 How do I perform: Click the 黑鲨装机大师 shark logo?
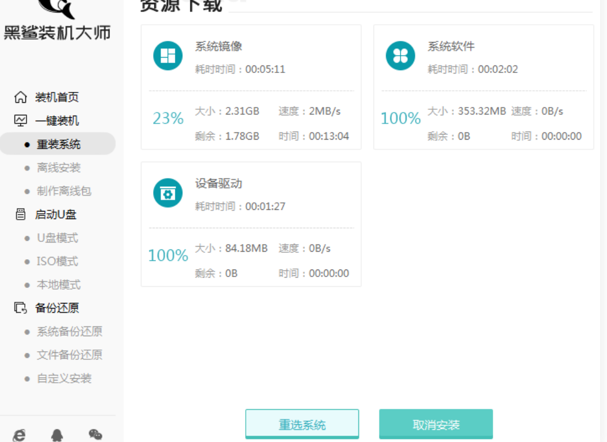(57, 8)
